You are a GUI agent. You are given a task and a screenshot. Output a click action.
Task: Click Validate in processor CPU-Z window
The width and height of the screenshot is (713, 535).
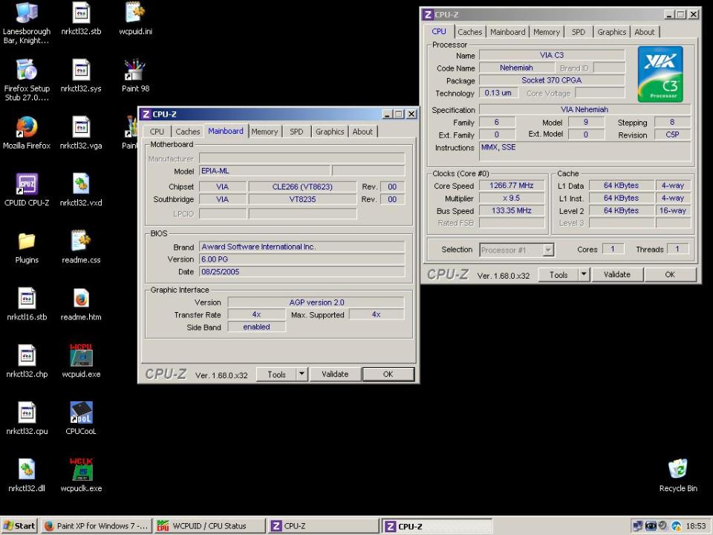pos(617,274)
